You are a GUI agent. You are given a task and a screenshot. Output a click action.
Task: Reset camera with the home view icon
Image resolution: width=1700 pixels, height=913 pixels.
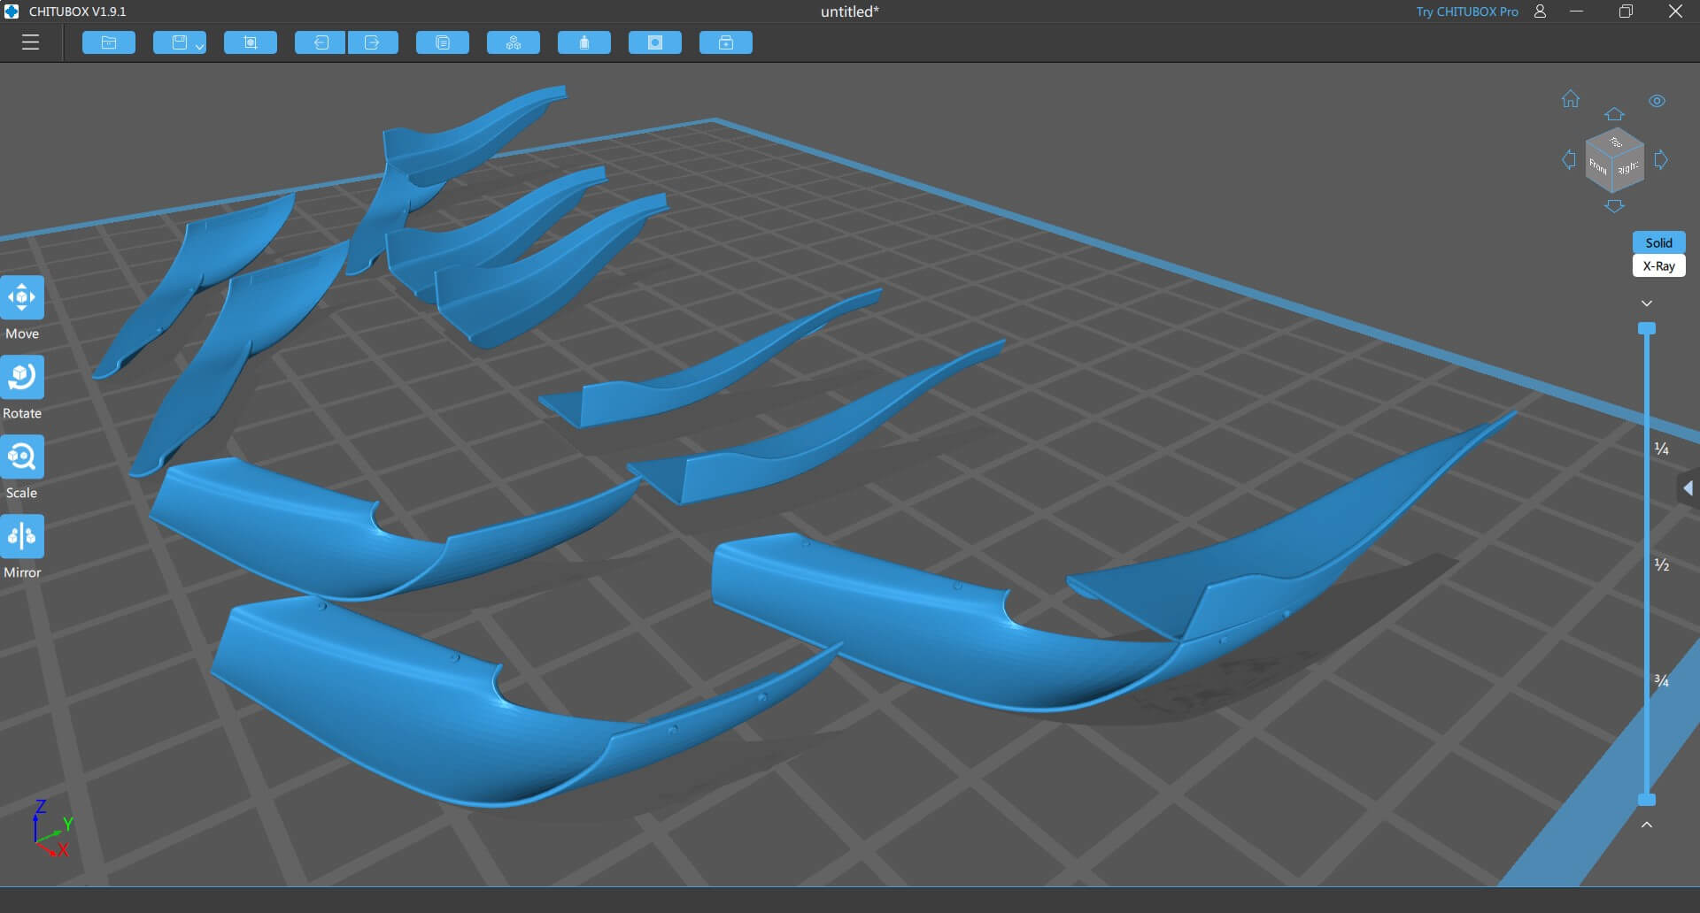[x=1571, y=99]
